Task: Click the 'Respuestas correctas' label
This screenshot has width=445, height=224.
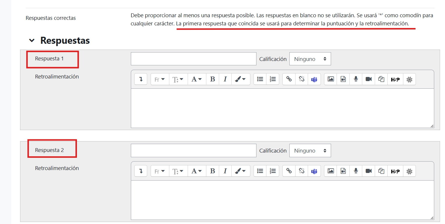Action: [51, 18]
